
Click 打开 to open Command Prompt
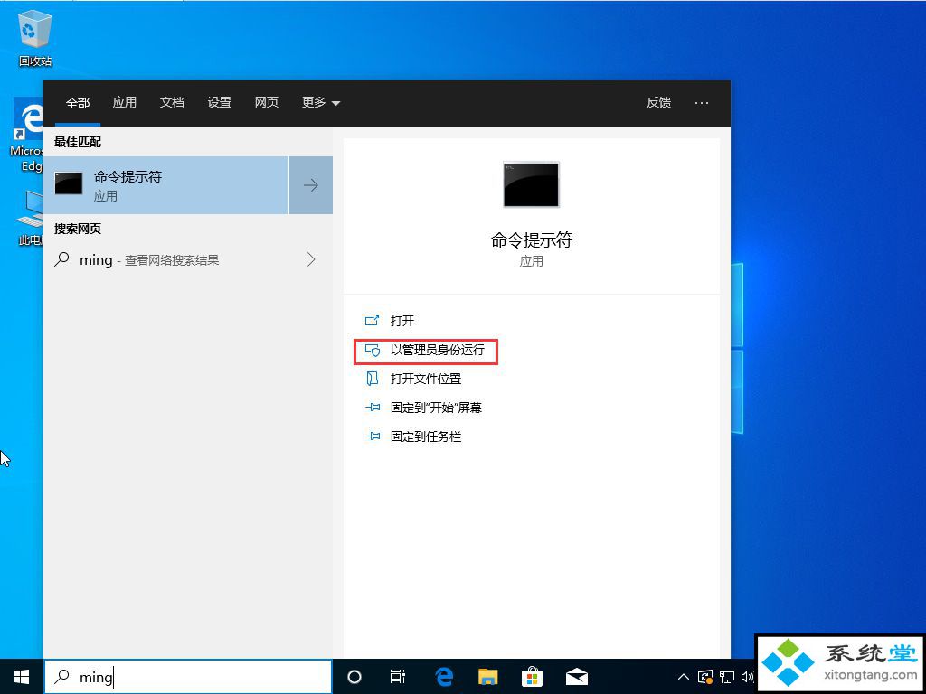[x=391, y=321]
